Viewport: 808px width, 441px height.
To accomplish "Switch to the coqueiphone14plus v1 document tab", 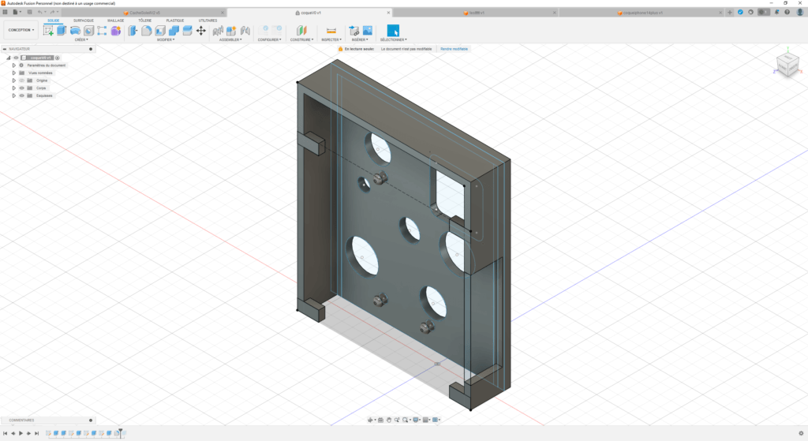I will click(642, 13).
